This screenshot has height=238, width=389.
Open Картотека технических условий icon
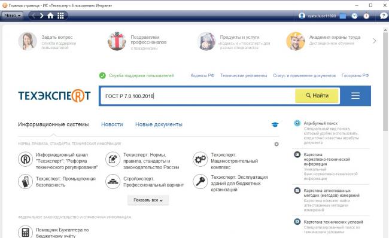click(297, 222)
